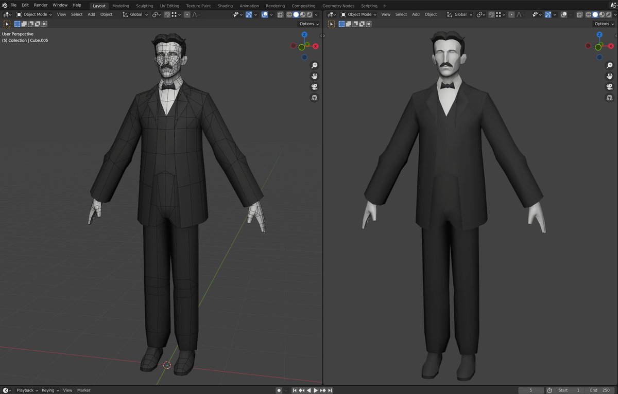Image resolution: width=618 pixels, height=394 pixels.
Task: Open the Playback popover in timeline
Action: pyautogui.click(x=27, y=390)
